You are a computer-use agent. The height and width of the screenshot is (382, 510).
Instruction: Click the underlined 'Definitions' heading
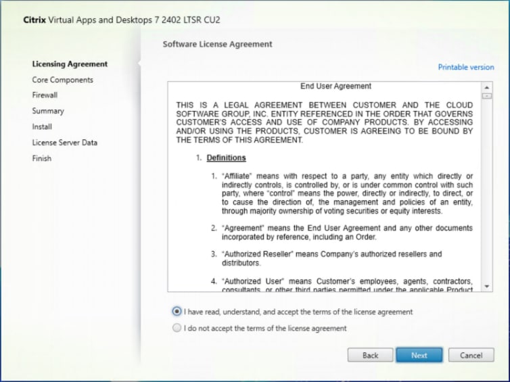click(226, 158)
